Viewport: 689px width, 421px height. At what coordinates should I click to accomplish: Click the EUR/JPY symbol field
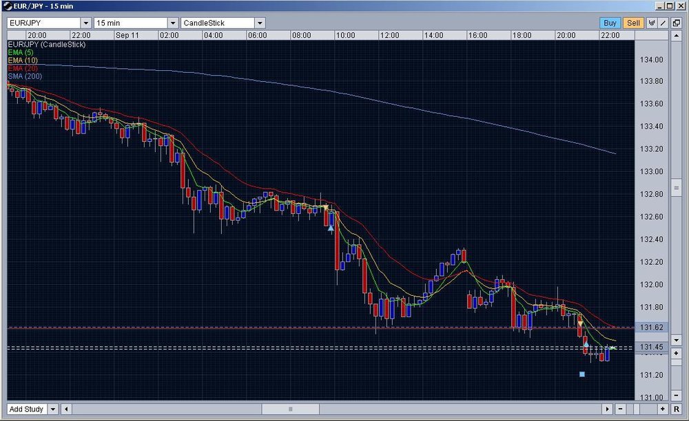coord(44,23)
